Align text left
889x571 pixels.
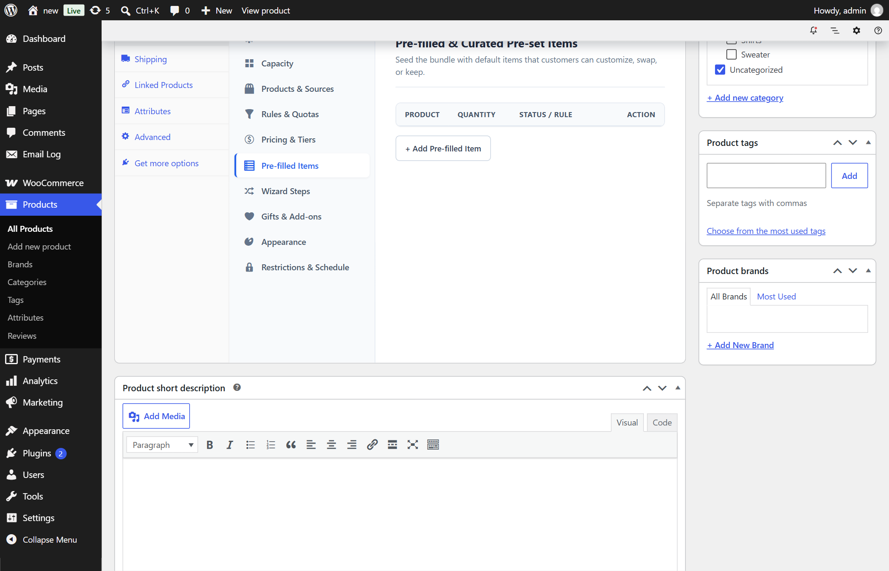[311, 445]
